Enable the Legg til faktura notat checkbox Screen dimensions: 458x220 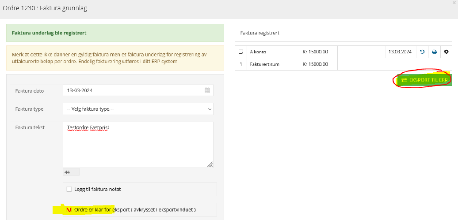point(69,189)
